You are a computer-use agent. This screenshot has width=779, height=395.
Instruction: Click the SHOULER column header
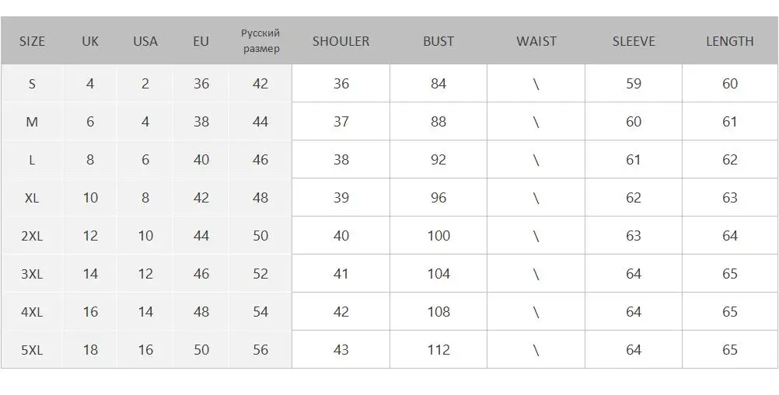pos(341,41)
